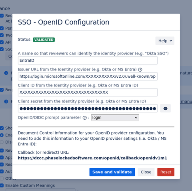Select the background Dis radio button
Screen dimensions: 192x191
(2, 142)
